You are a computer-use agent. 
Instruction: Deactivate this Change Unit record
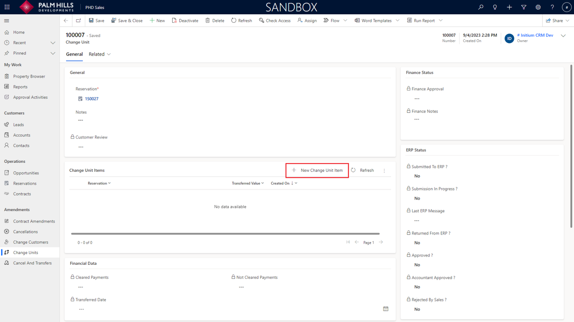[x=185, y=20]
